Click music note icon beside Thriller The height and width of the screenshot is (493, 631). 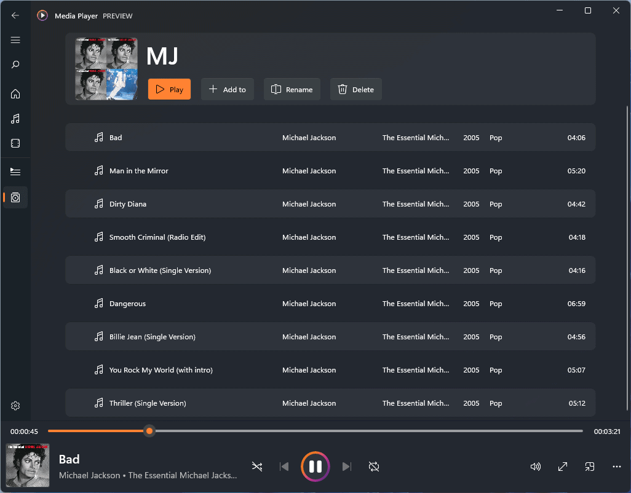98,403
